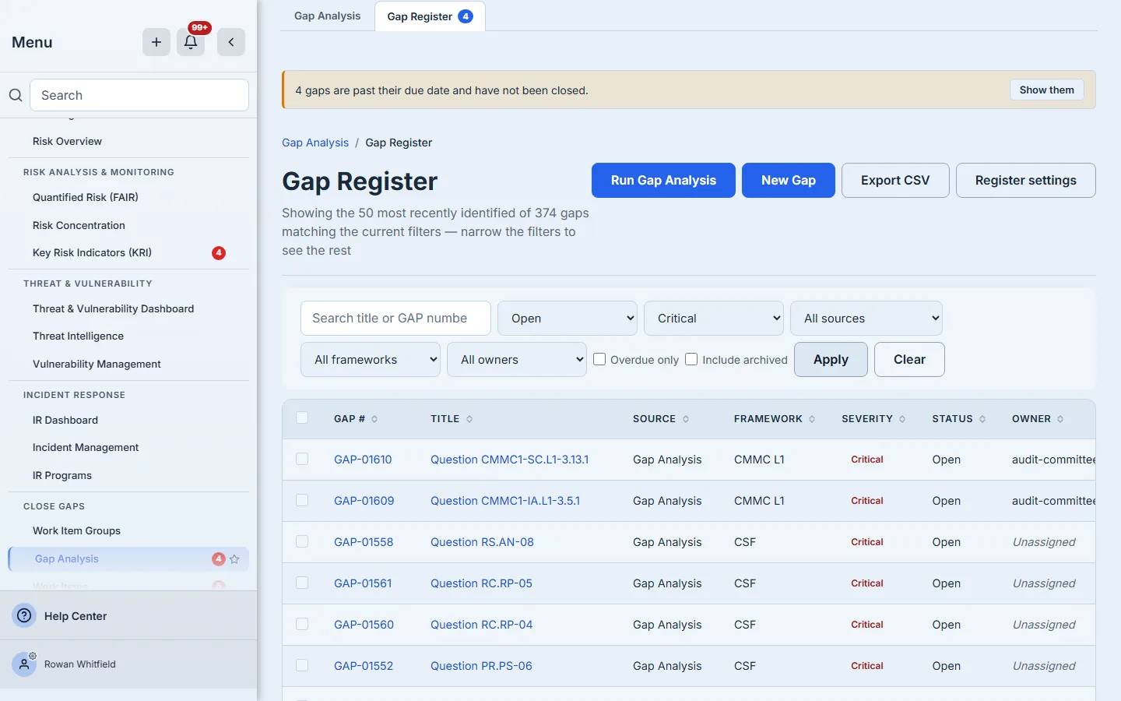
Task: Open the Help Center question icon
Action: click(24, 615)
